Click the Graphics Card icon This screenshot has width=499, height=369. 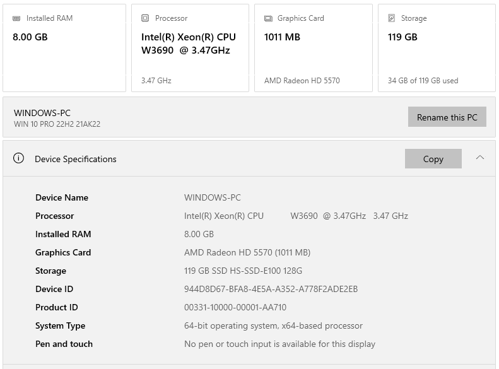point(268,18)
